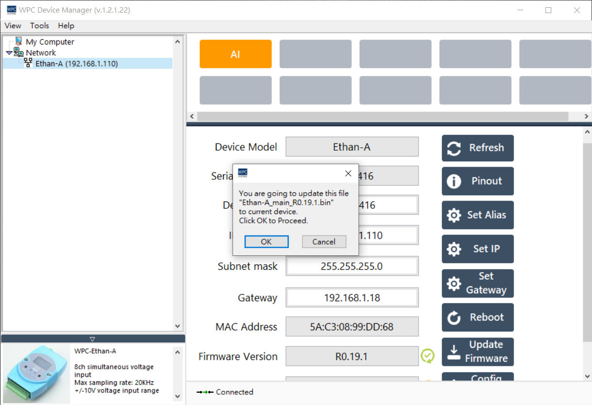Click the Gateway address input field
Screen dimensions: 592x405
[352, 298]
